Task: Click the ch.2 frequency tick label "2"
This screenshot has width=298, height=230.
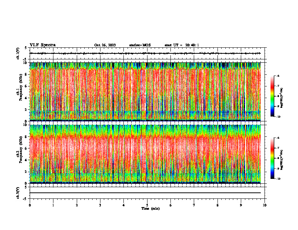Action: (26, 172)
